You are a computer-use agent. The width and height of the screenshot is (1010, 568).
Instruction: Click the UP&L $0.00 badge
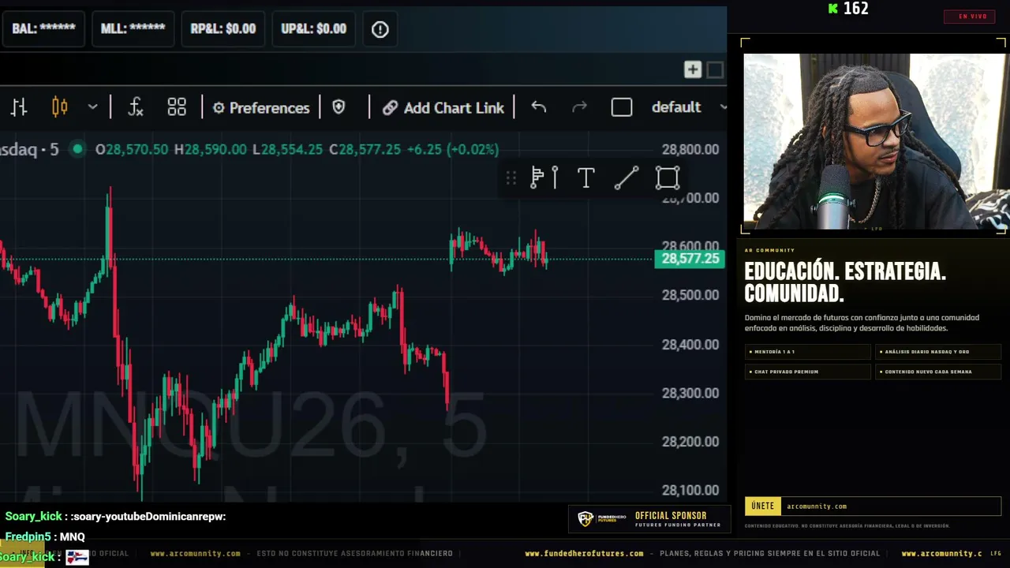coord(314,29)
